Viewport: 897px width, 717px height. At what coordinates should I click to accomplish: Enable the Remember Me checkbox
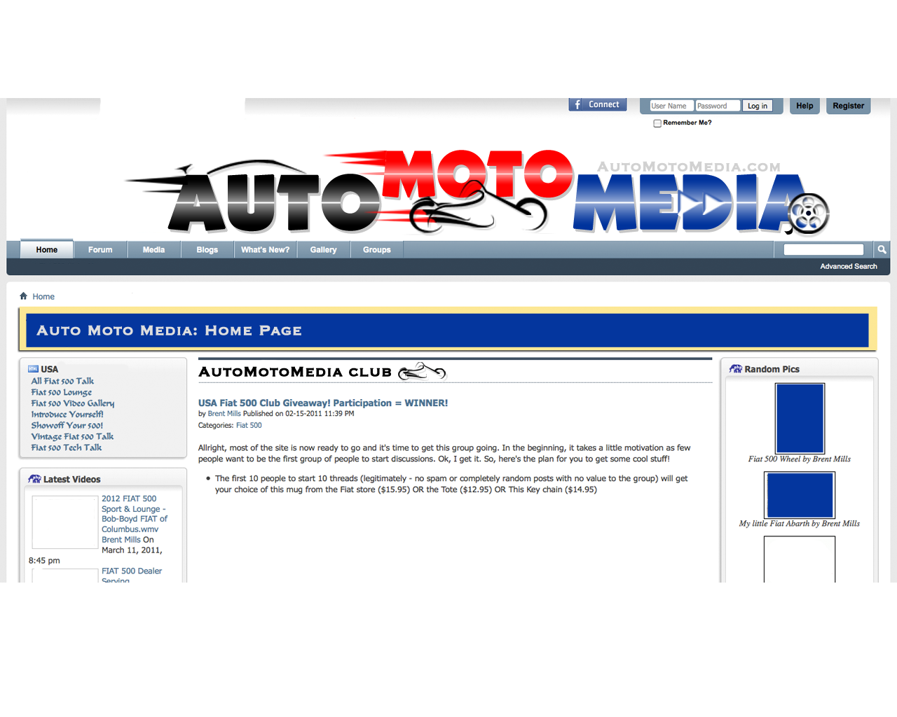[657, 123]
